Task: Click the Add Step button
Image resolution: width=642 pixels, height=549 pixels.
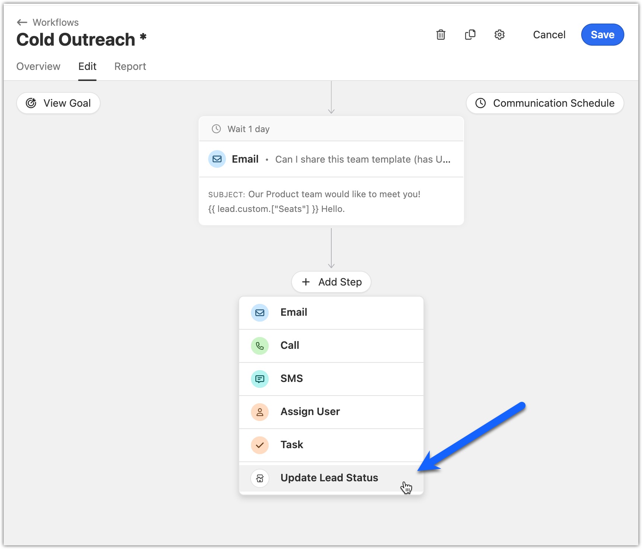Action: [x=331, y=282]
